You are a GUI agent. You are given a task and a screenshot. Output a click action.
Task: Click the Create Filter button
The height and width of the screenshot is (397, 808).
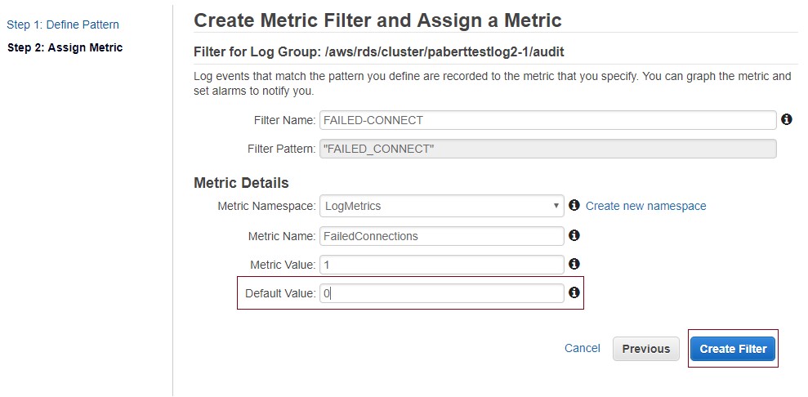tap(733, 349)
